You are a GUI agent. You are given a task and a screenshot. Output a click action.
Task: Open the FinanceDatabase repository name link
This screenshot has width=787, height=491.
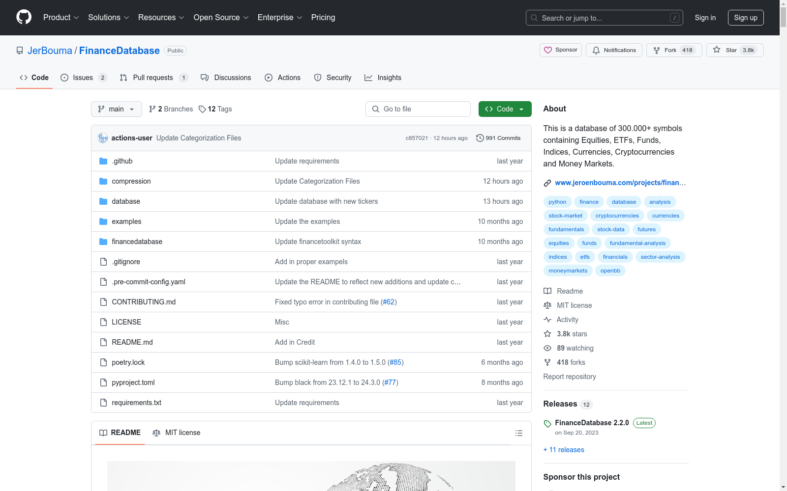pyautogui.click(x=120, y=51)
